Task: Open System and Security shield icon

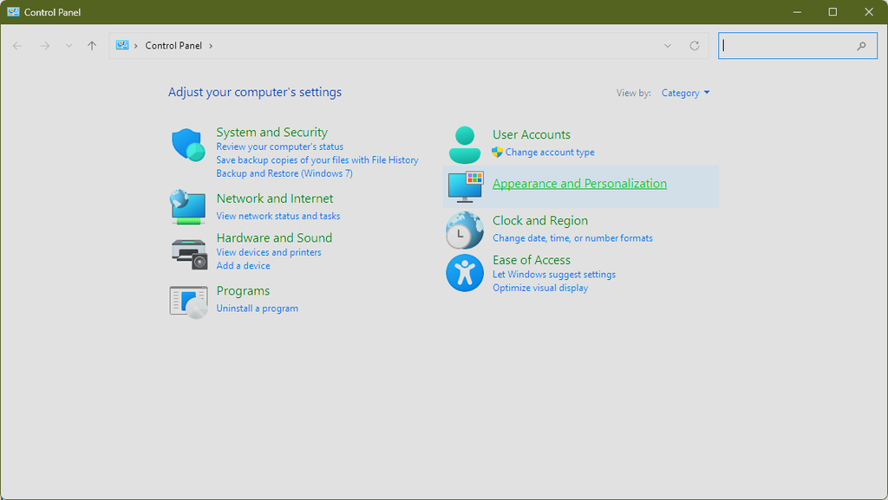Action: 188,145
